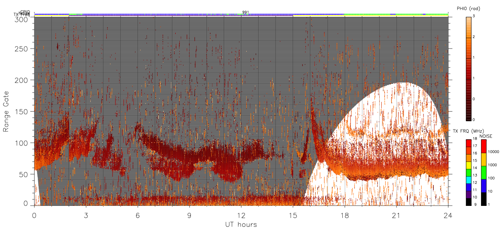
Task: Click the PHI0 colorbar tick label 3
Action: (474, 17)
